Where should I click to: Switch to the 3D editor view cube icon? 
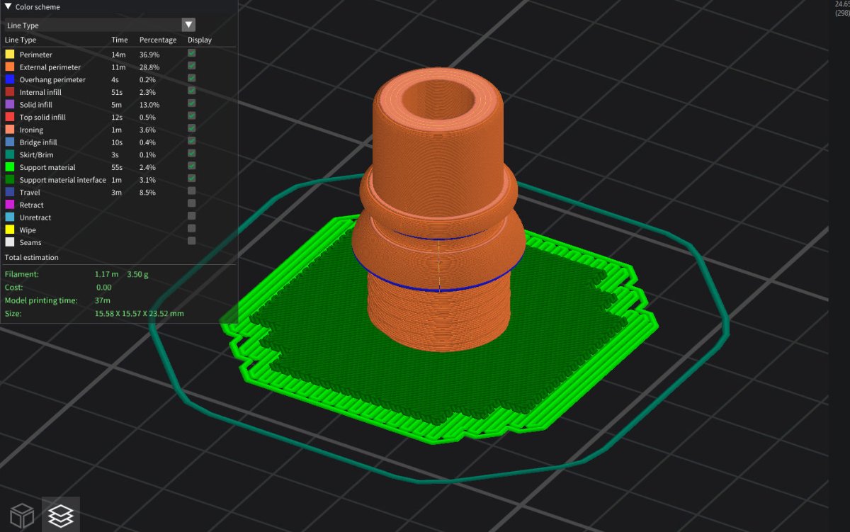click(21, 514)
